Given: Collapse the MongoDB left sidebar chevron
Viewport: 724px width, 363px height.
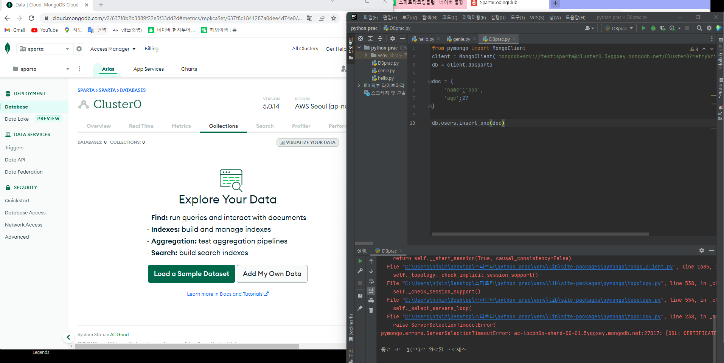Looking at the screenshot, I should pyautogui.click(x=68, y=337).
